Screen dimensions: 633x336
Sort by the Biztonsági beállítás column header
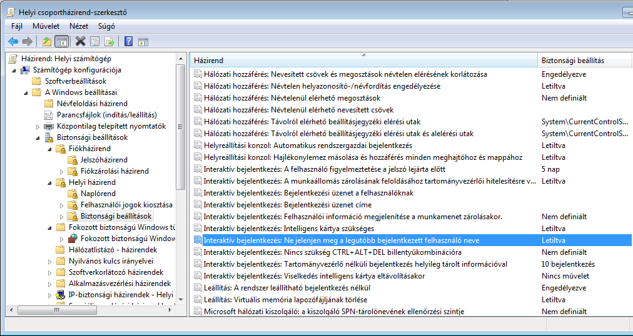click(584, 60)
